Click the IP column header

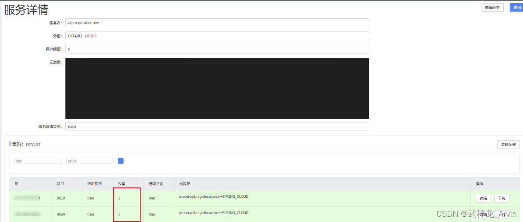pyautogui.click(x=16, y=184)
